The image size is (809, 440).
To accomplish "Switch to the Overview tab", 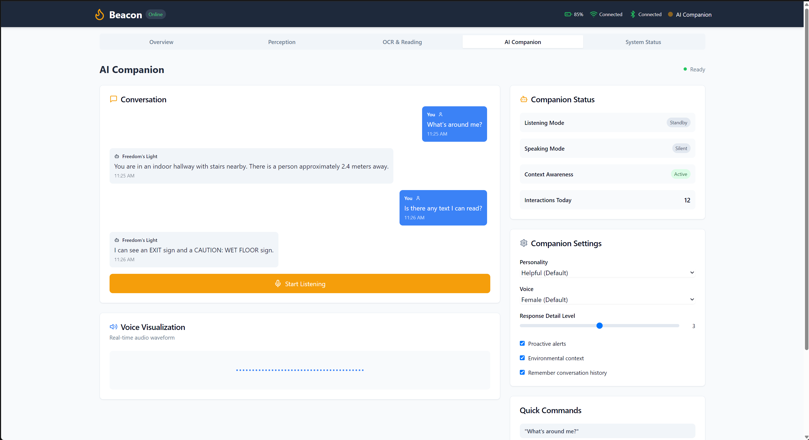I will click(161, 42).
